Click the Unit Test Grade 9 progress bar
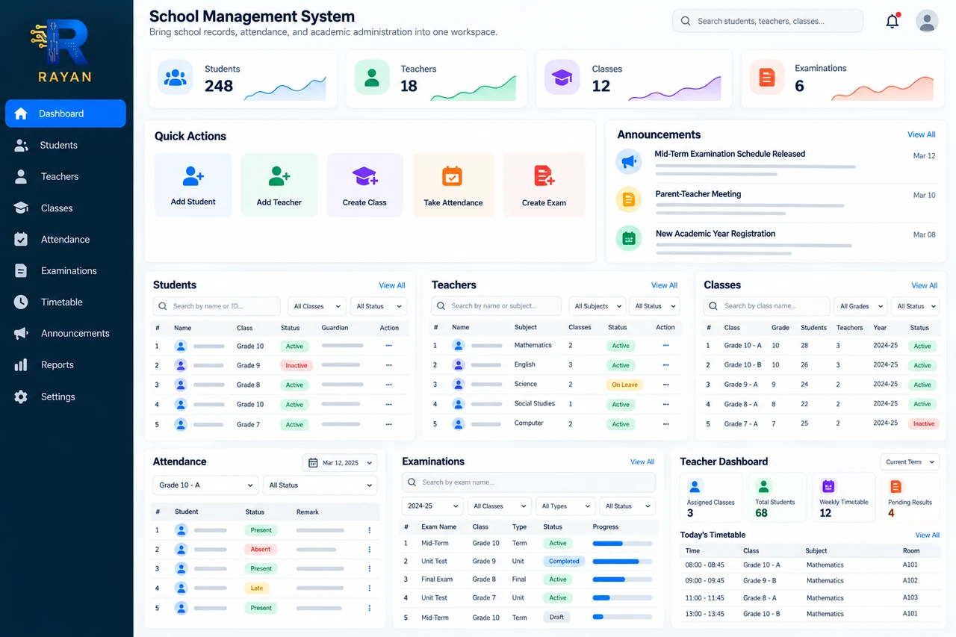956x637 pixels. pyautogui.click(x=622, y=562)
